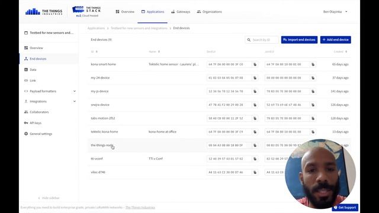Screen dimensions: 379x213
Task: Sort table by Created column
Action: 341,51
